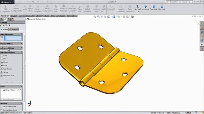Open the ConfigurationManager tab icon

click(x=9, y=19)
